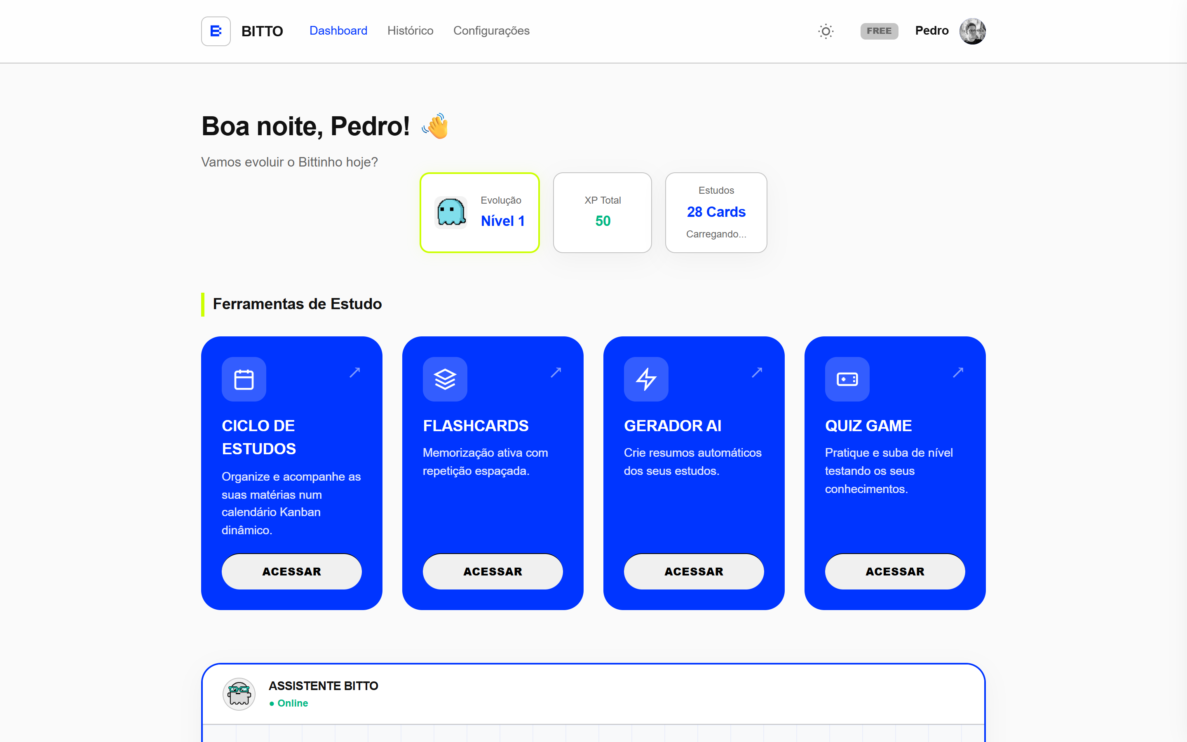Click the CICLO DE ESTUDOS title
1187x742 pixels.
(259, 437)
